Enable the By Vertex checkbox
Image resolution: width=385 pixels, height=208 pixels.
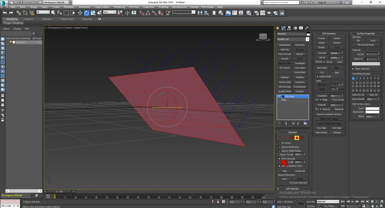279,143
